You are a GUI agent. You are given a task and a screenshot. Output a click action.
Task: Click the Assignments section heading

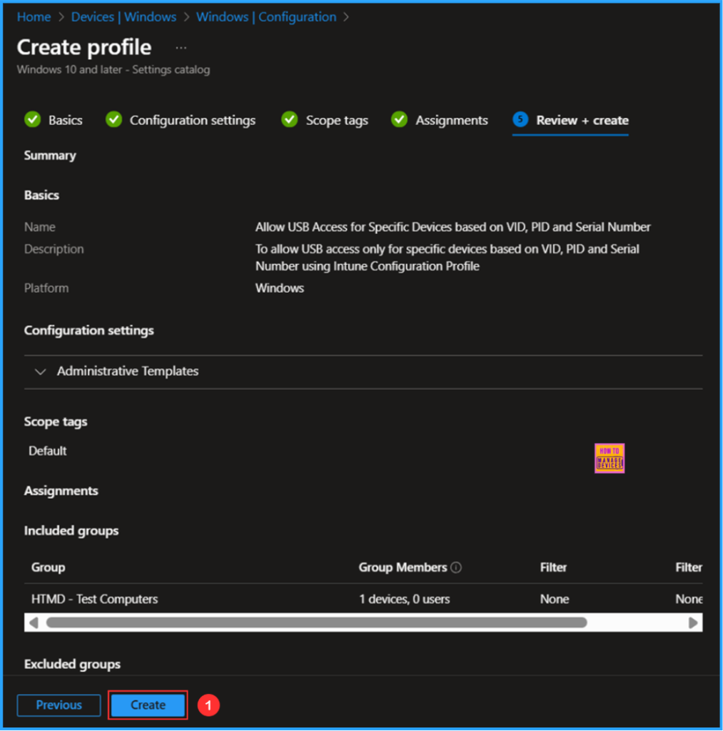[61, 490]
